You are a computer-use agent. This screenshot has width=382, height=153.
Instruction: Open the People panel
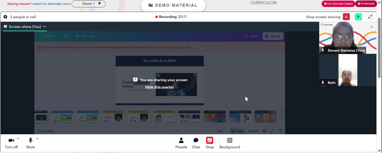coord(181,143)
